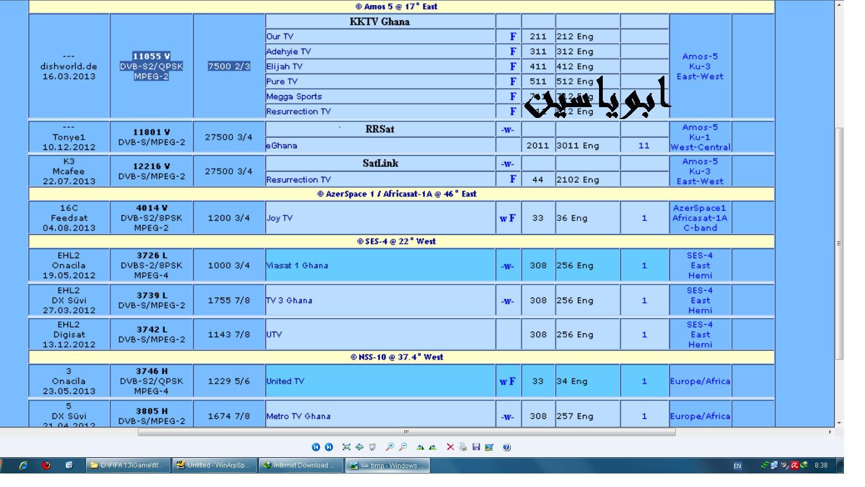The width and height of the screenshot is (865, 487).
Task: Select the 'Adehyie TV' channel row
Action: click(x=380, y=51)
